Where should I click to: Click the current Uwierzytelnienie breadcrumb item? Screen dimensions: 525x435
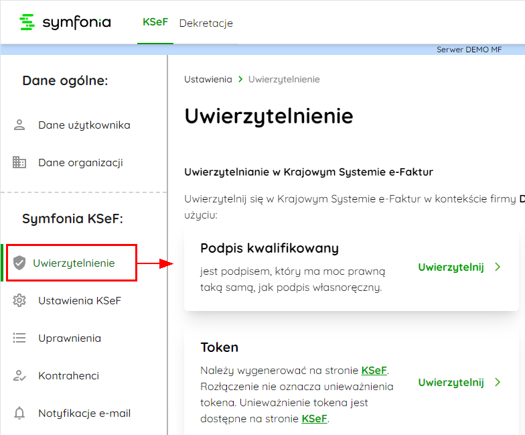coord(284,79)
